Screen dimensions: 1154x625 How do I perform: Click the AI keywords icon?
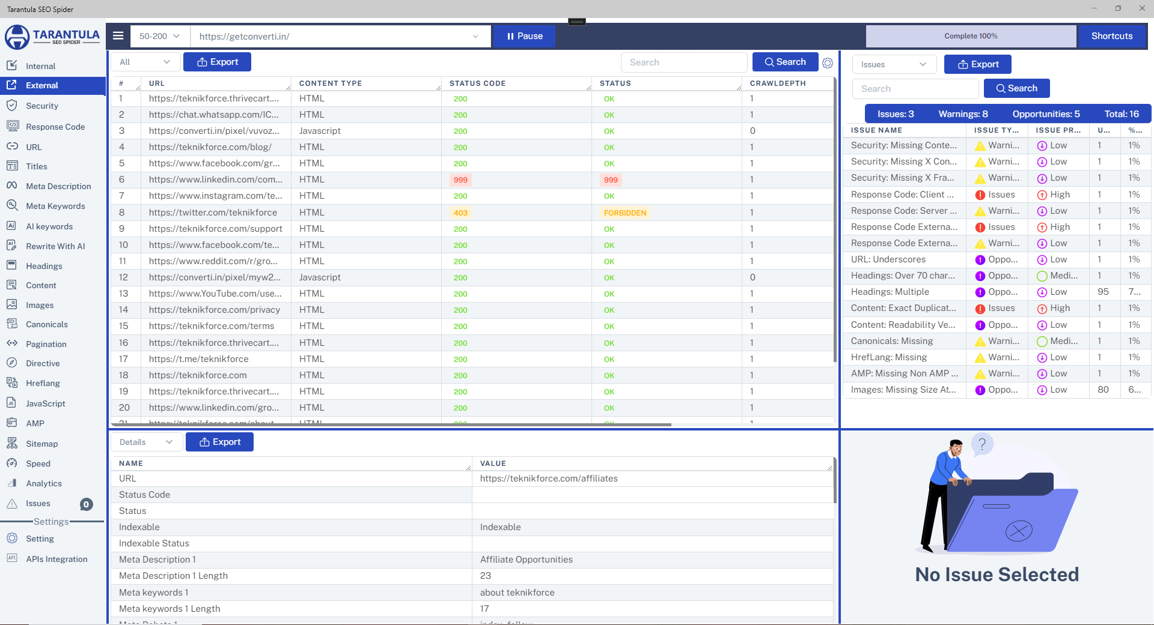point(12,226)
